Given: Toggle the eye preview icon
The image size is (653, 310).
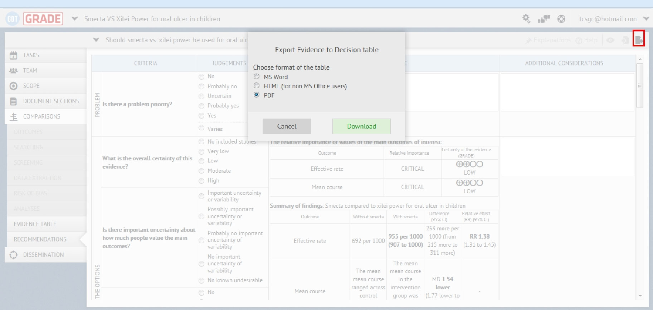Looking at the screenshot, I should coord(610,40).
